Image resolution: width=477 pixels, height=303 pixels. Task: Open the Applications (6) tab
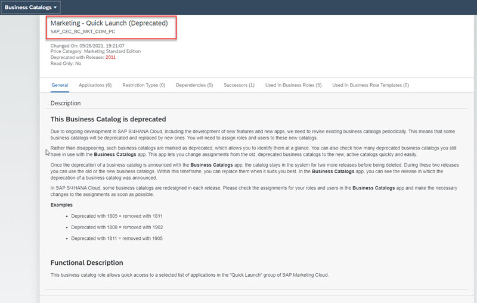pos(95,85)
